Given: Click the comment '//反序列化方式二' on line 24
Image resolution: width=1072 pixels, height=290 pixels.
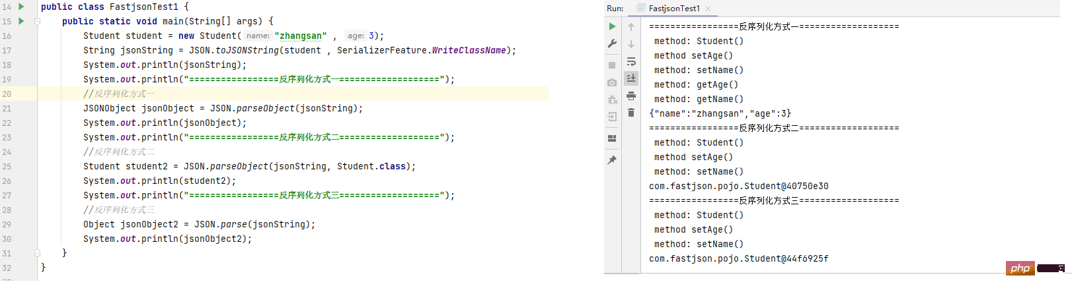Looking at the screenshot, I should click(x=119, y=152).
